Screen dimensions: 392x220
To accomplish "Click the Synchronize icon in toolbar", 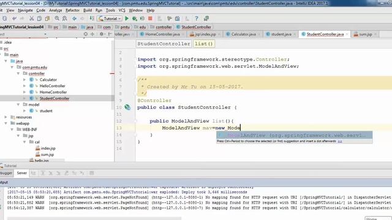I will coord(4,18).
